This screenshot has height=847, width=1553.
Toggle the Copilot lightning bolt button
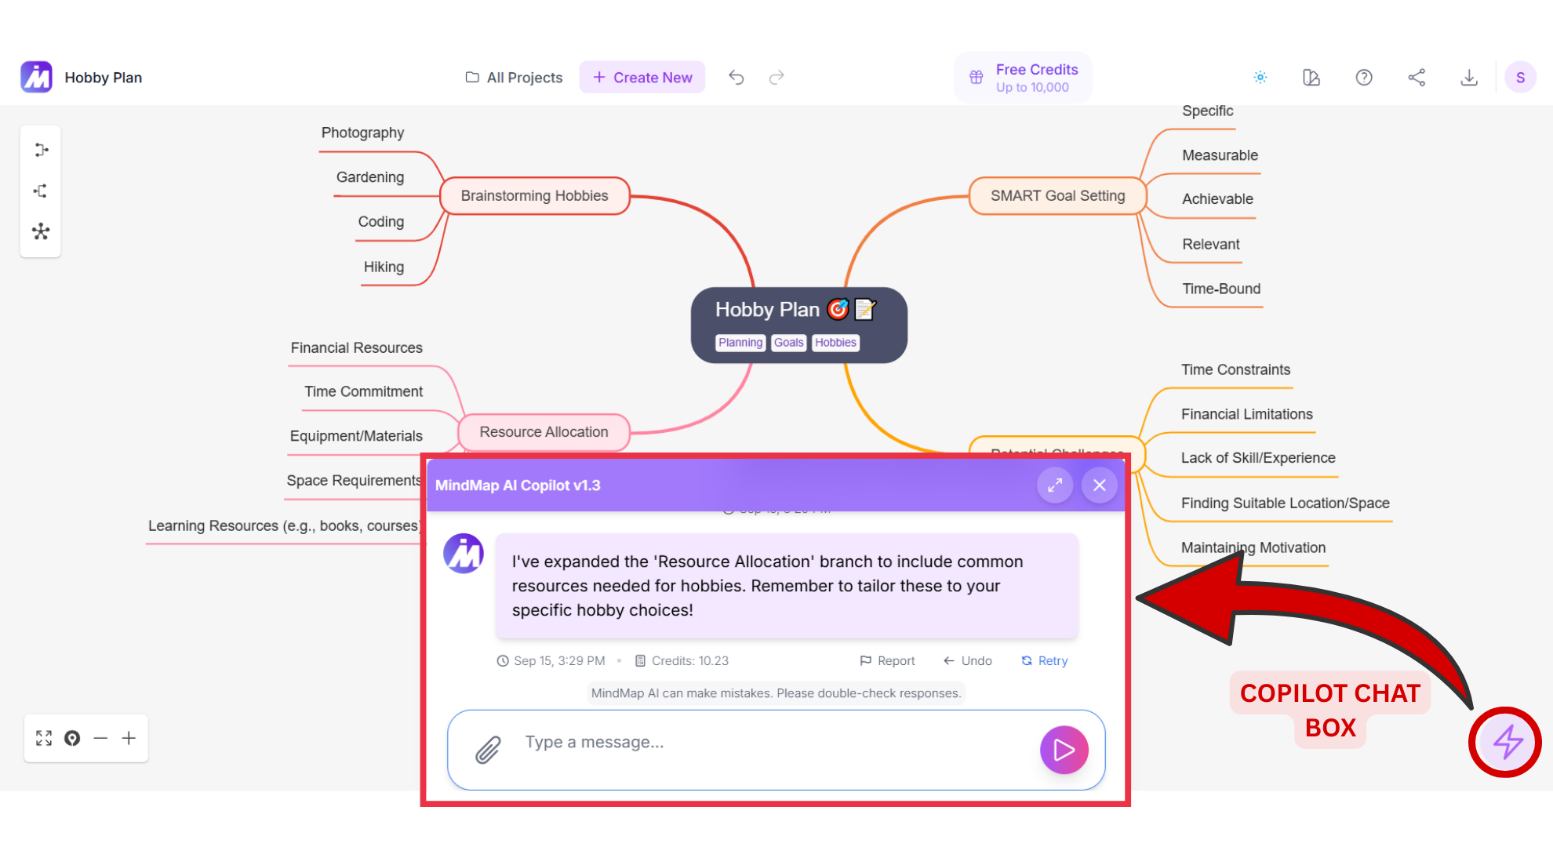click(1506, 742)
